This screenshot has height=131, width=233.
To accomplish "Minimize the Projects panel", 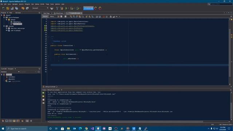I will (39, 13).
